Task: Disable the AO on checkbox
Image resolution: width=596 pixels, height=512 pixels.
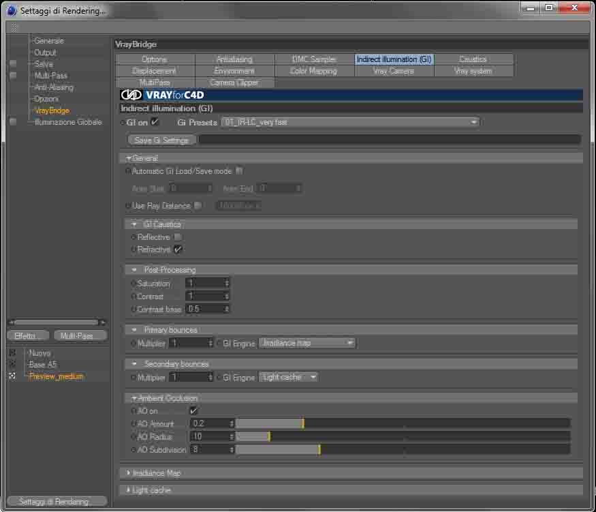Action: [x=193, y=410]
